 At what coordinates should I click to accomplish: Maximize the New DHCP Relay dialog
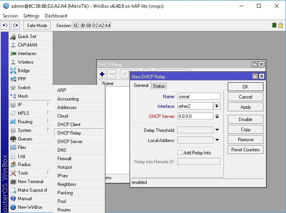click(x=255, y=76)
